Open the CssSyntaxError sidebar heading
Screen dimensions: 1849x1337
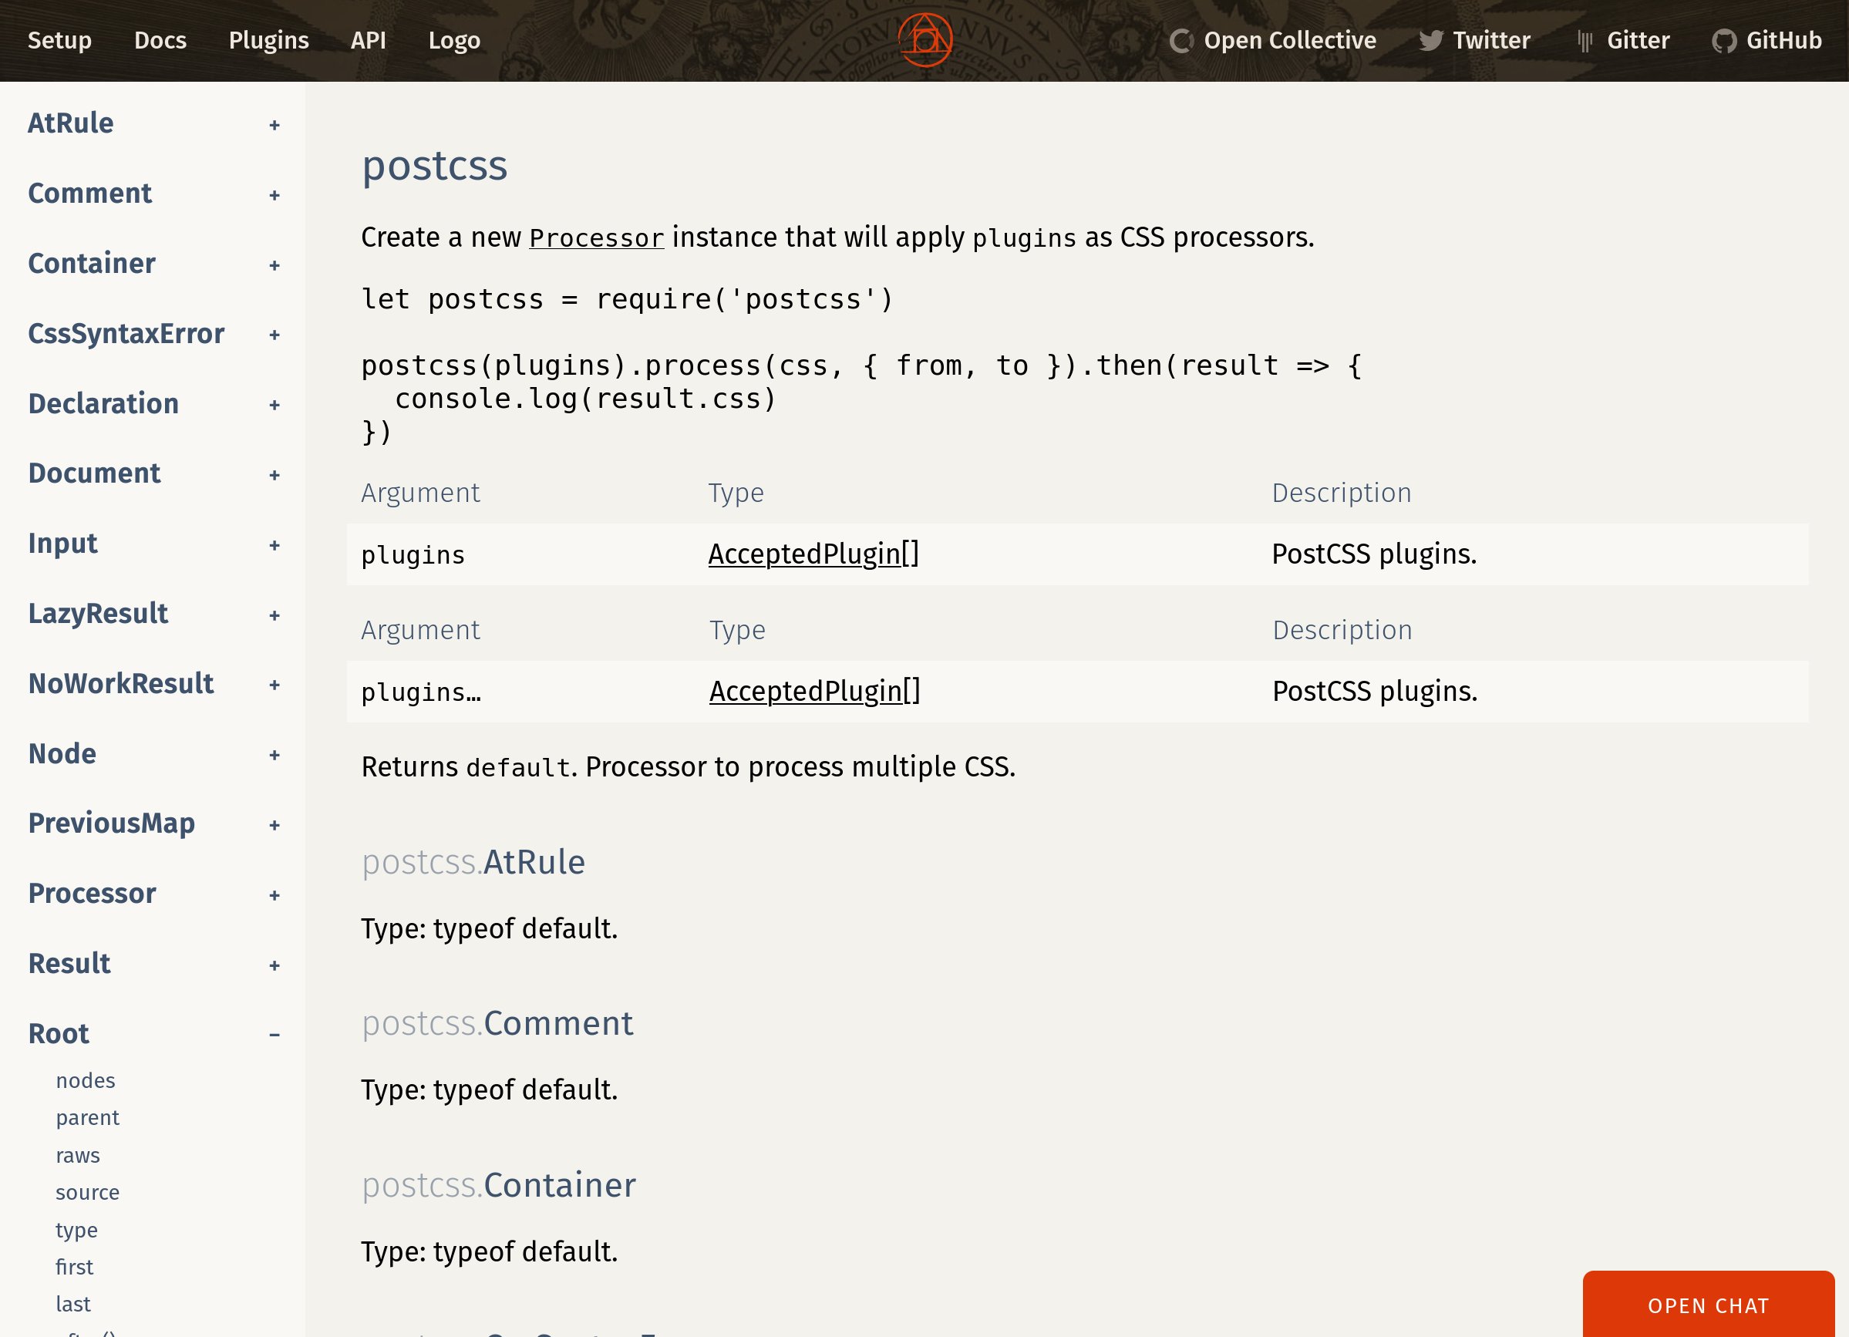[x=126, y=333]
